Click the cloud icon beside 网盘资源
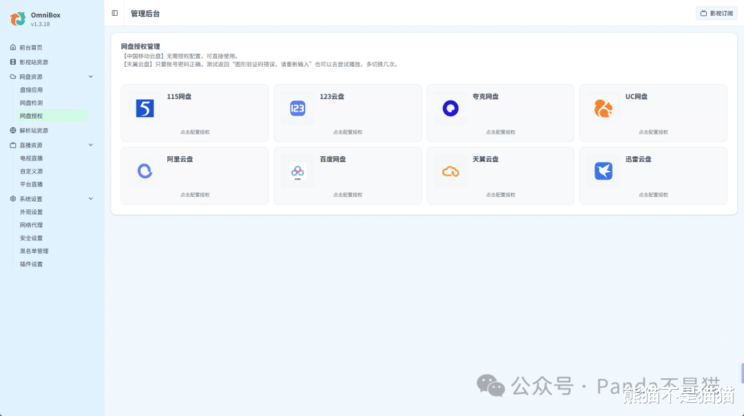 pyautogui.click(x=13, y=77)
